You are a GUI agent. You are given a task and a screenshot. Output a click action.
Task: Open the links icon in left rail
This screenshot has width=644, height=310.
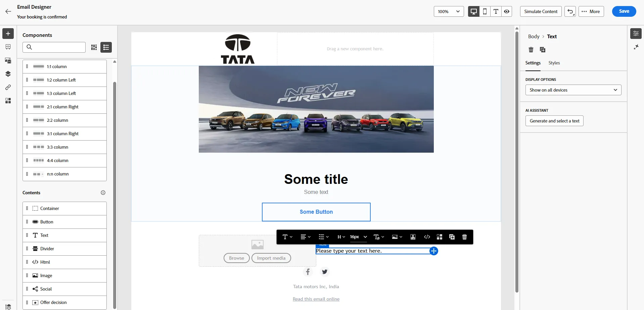pyautogui.click(x=8, y=87)
